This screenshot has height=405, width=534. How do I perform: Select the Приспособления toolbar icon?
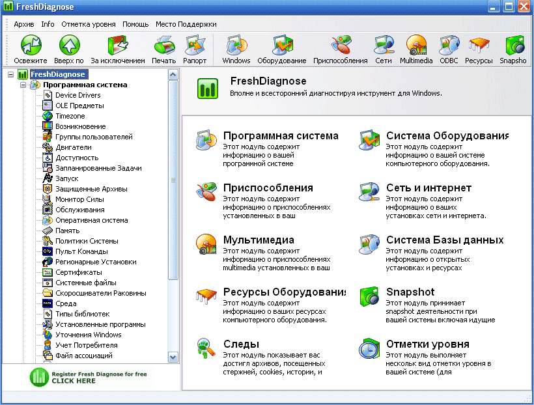pyautogui.click(x=341, y=45)
